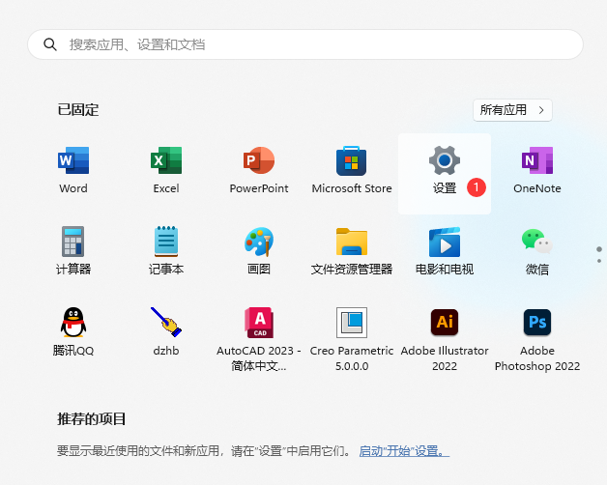The height and width of the screenshot is (485, 607).
Task: Open the 记事本 notepad app
Action: click(x=166, y=251)
